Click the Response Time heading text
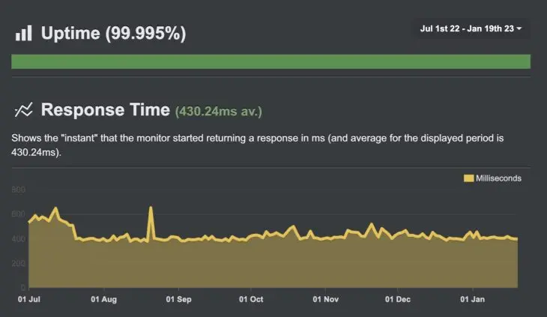Screen dimensions: 547x317 pos(105,110)
